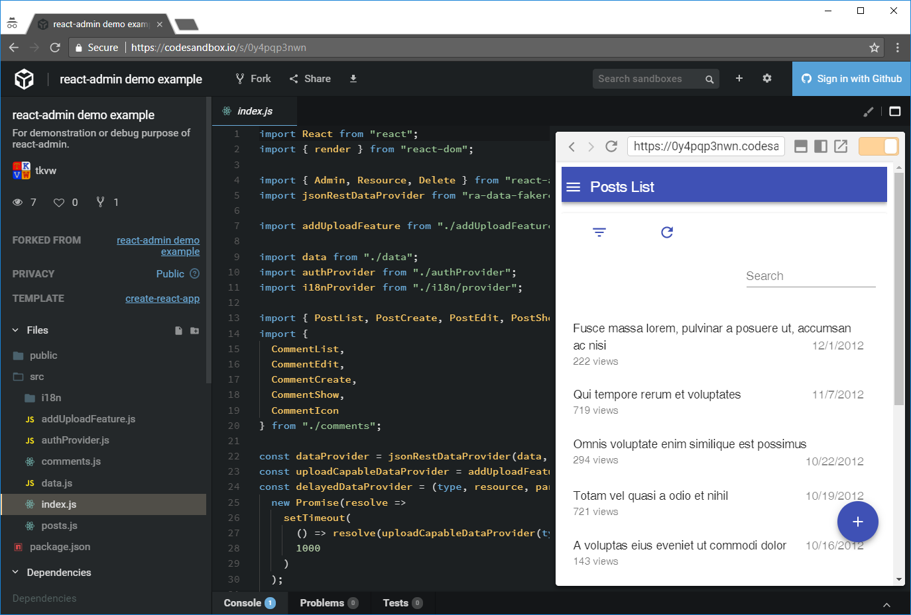The image size is (911, 615).
Task: Dock preview to side icon
Action: (x=821, y=146)
